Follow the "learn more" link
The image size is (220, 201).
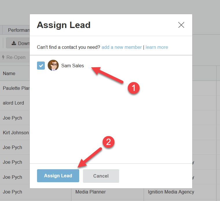click(x=157, y=47)
